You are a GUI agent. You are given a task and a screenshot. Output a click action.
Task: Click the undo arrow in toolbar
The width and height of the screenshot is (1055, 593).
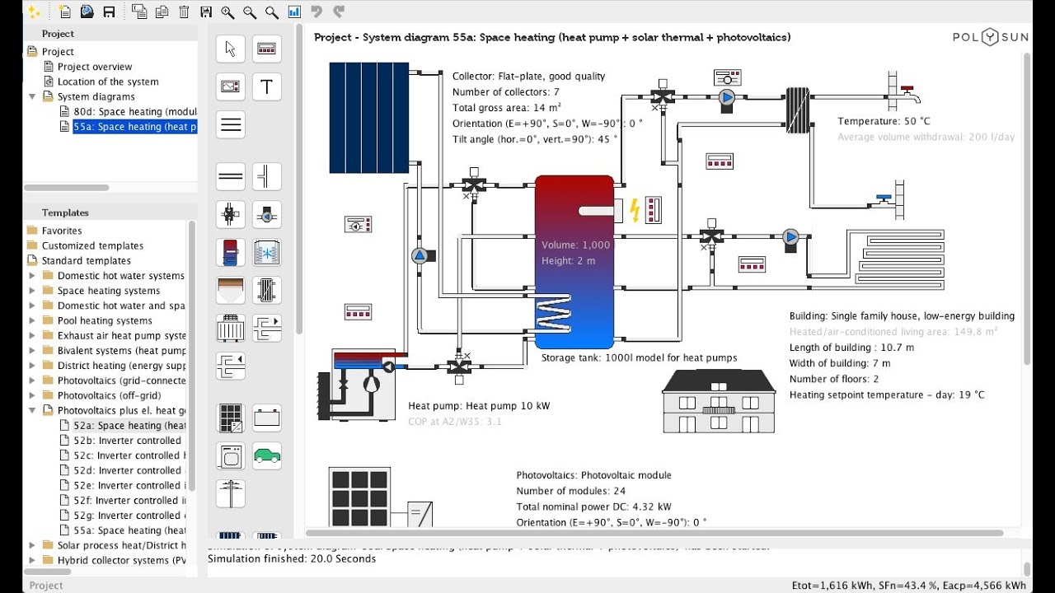point(316,12)
